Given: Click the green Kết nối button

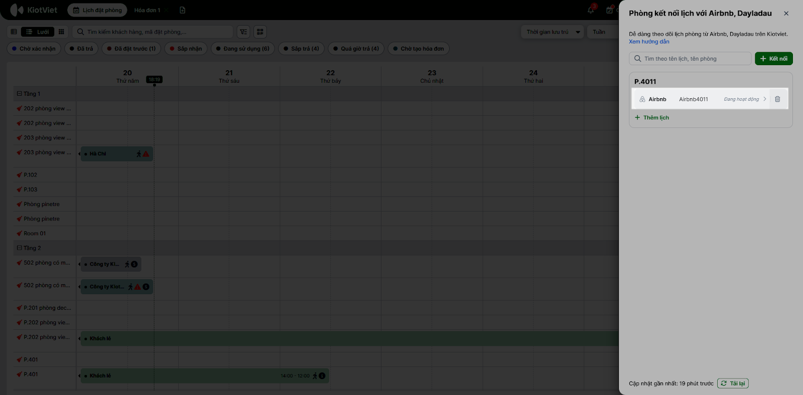Looking at the screenshot, I should tap(774, 59).
